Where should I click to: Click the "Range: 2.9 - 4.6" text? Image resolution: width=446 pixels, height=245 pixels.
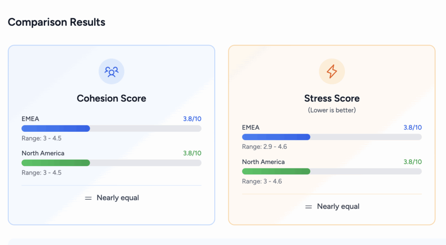tap(264, 147)
